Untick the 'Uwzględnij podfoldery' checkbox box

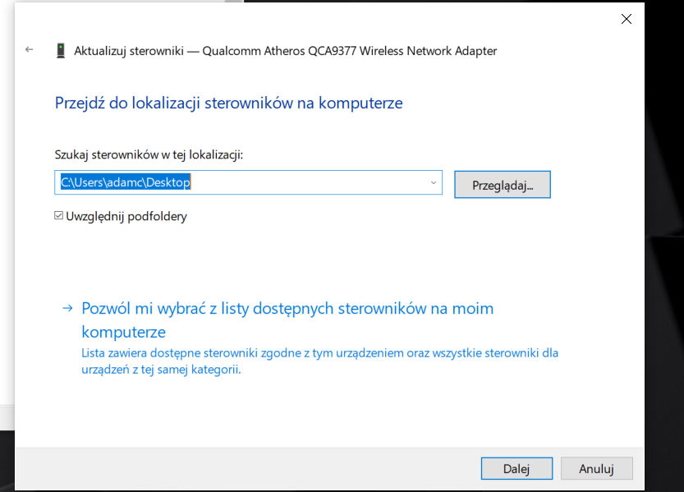(59, 216)
